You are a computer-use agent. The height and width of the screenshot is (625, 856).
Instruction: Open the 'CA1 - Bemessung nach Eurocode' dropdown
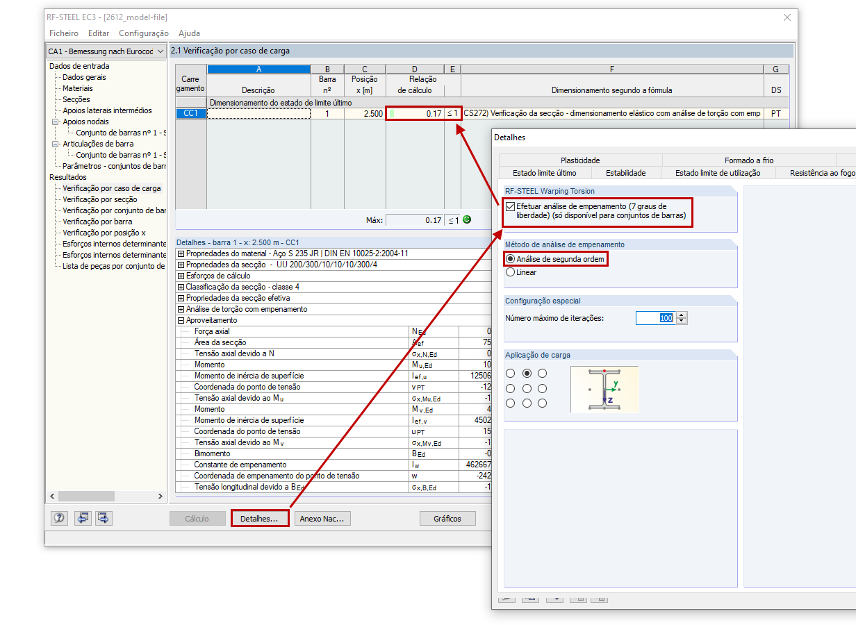tap(106, 51)
